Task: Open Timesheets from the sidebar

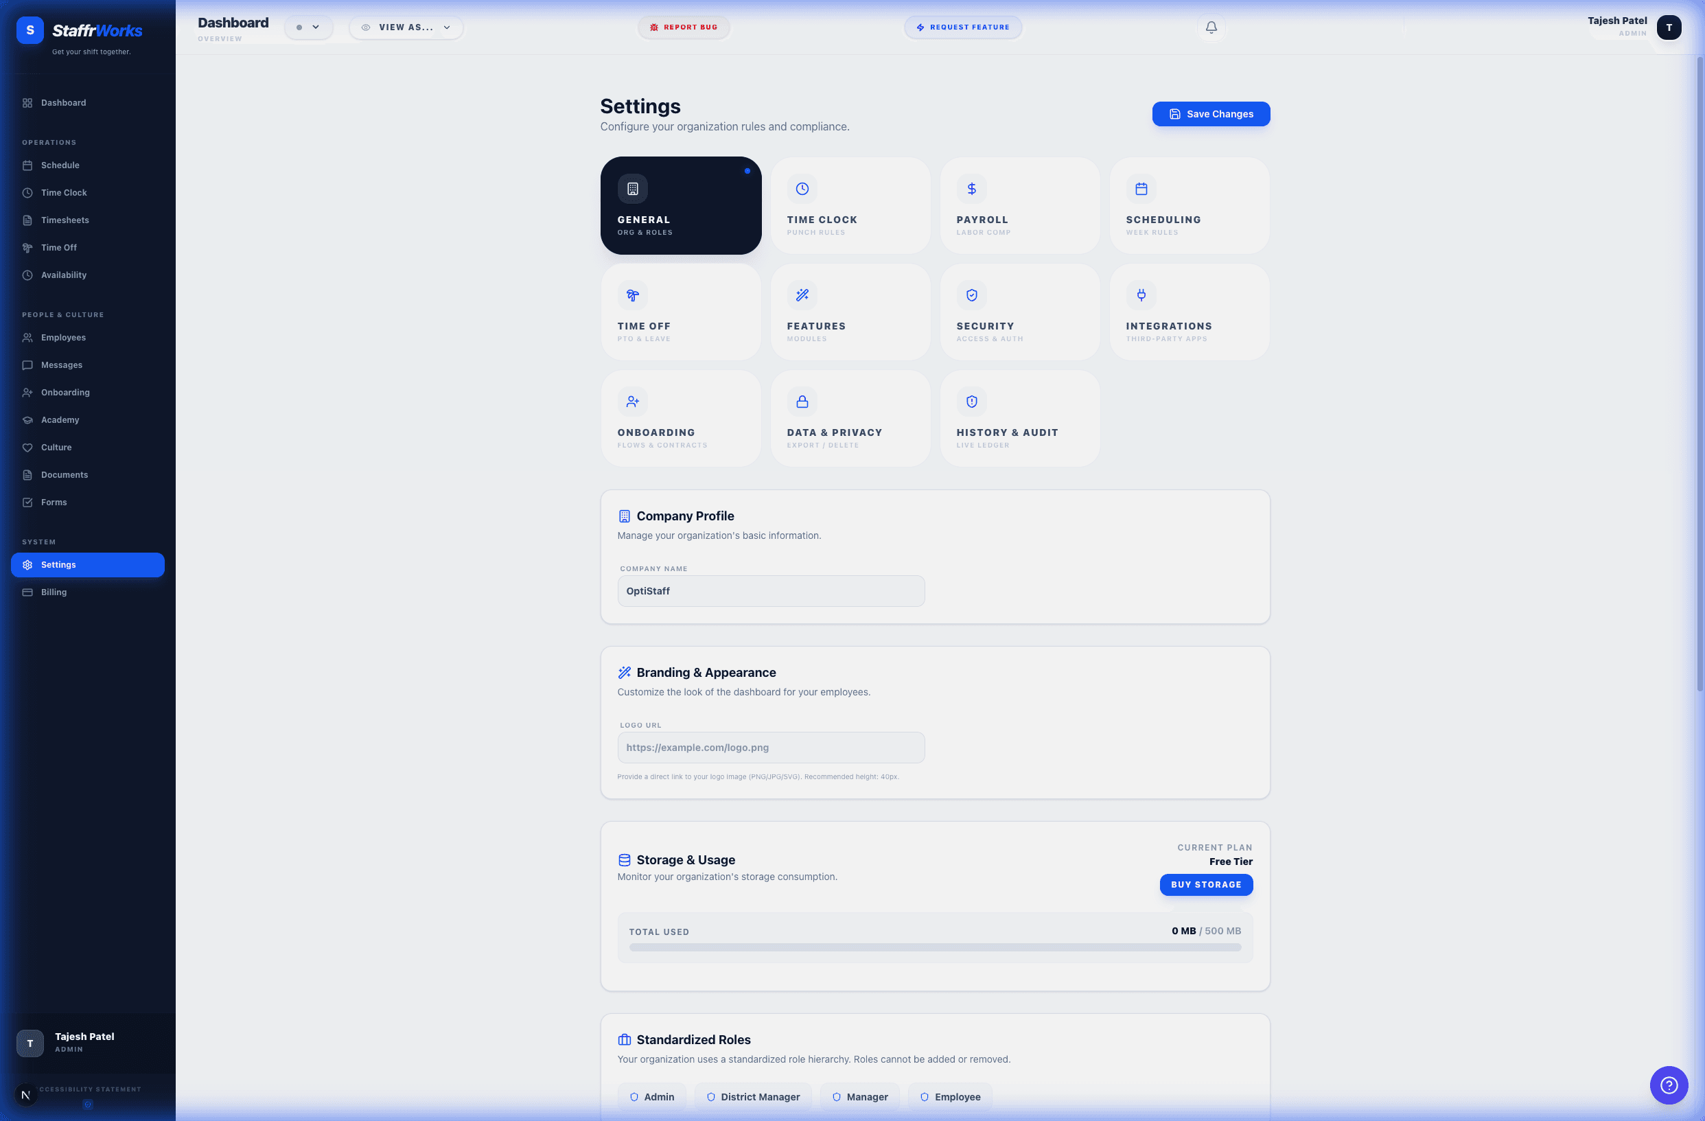Action: 65,220
